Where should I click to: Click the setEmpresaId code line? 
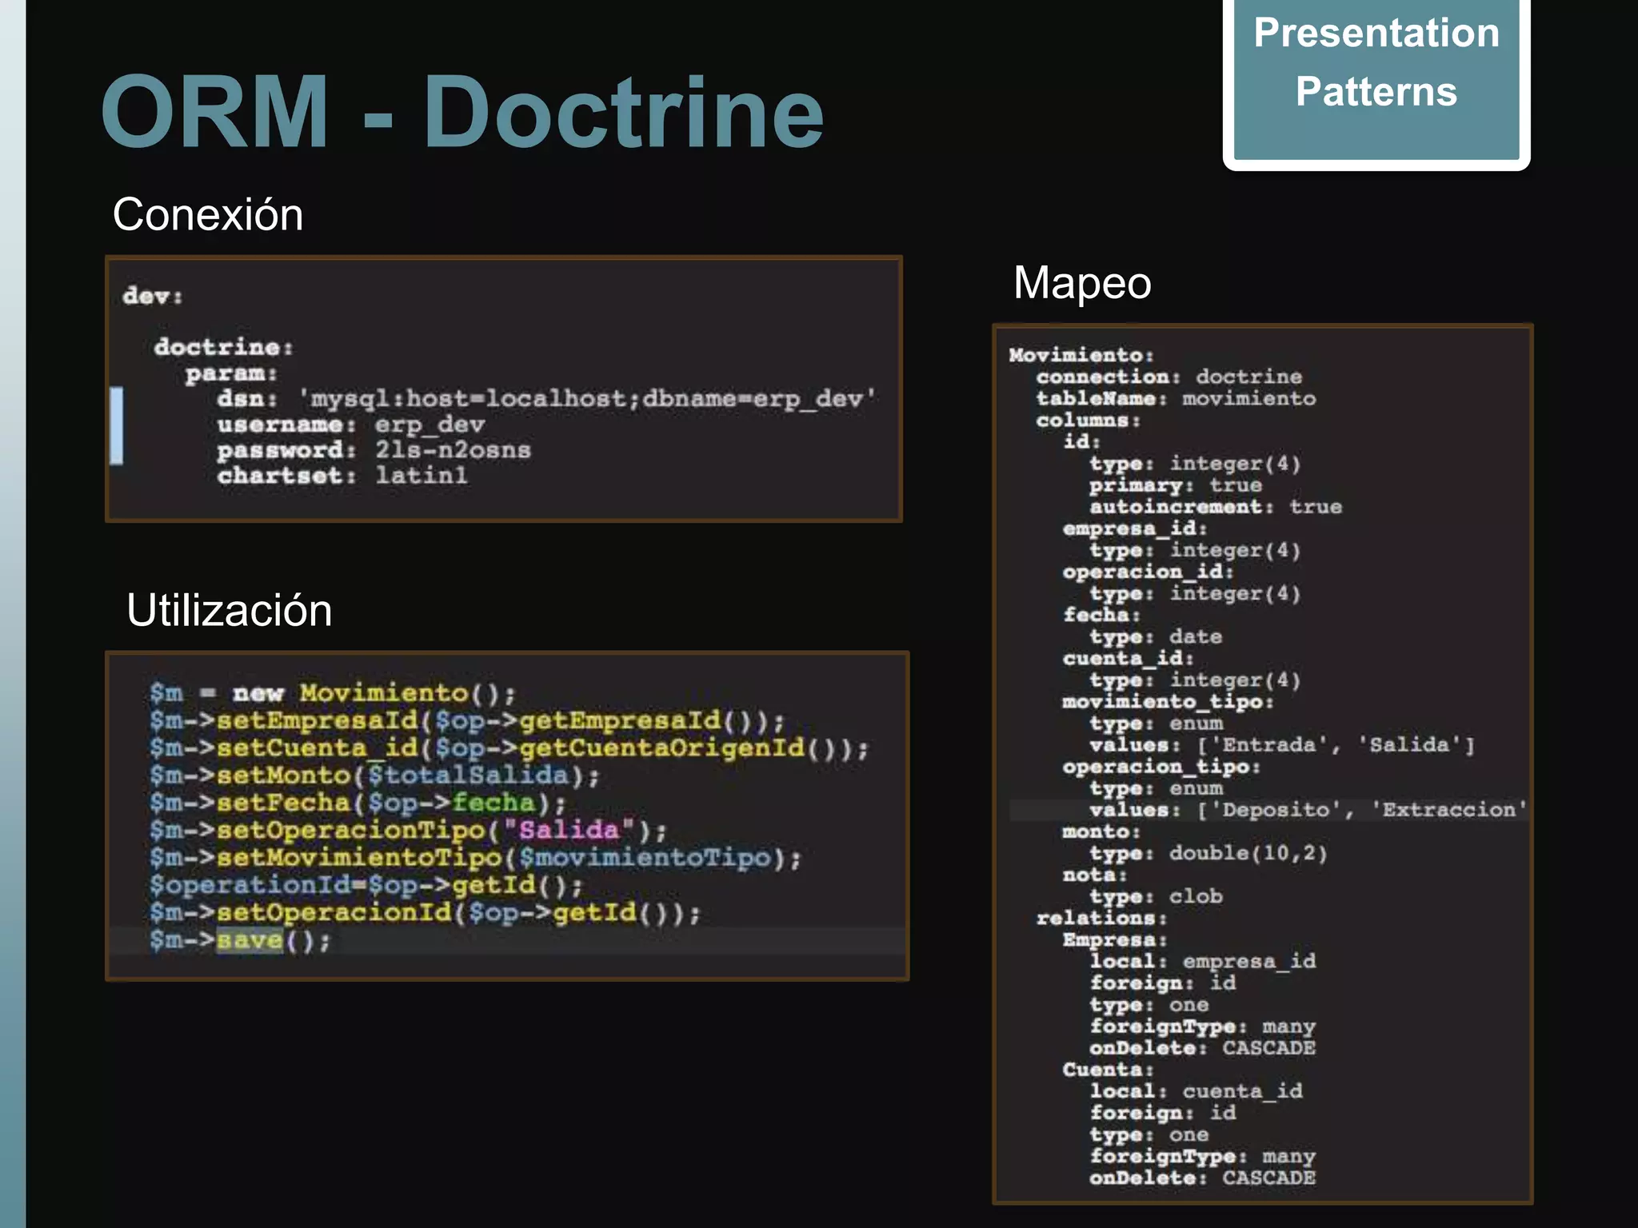[468, 721]
